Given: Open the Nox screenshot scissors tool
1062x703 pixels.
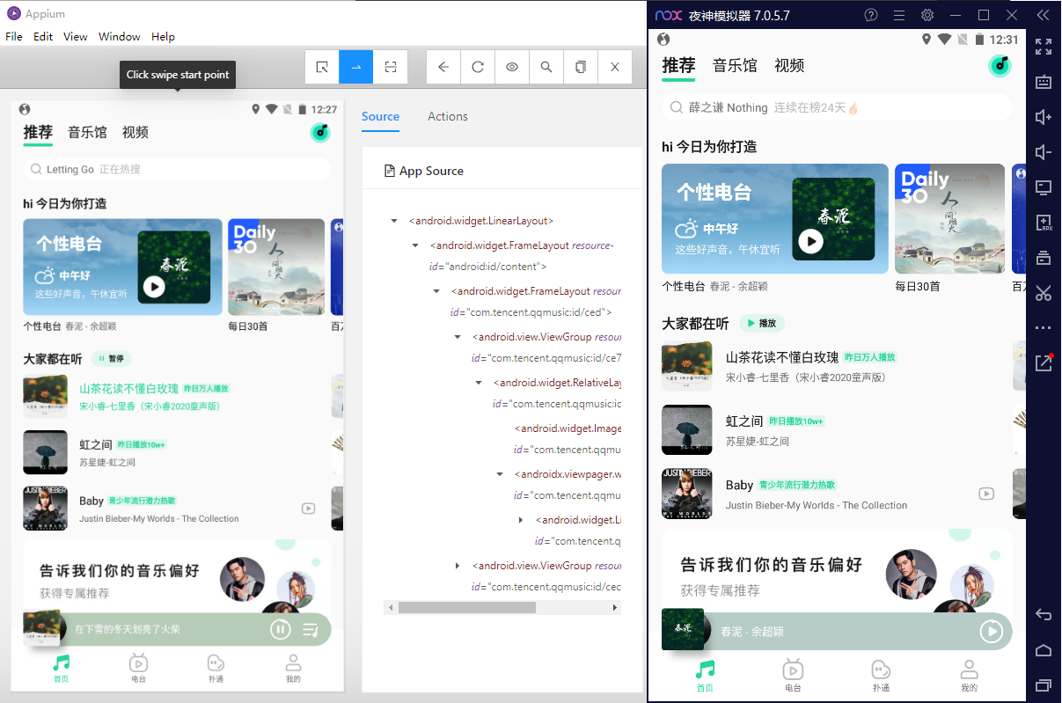Looking at the screenshot, I should point(1044,293).
